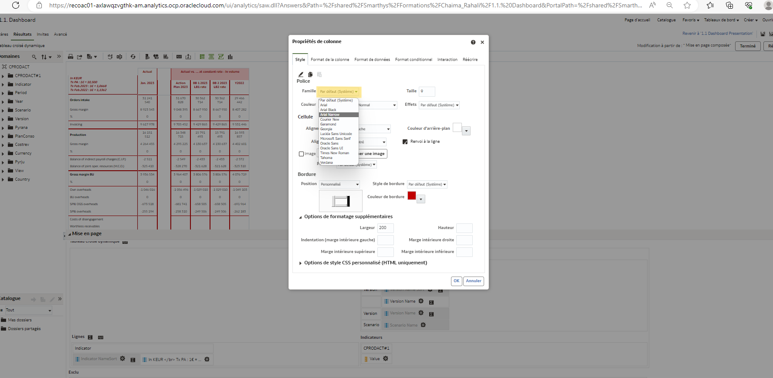Open Couleur d'arrière-plan dropdown arrow
Viewport: 773px width, 378px height.
[x=466, y=131]
